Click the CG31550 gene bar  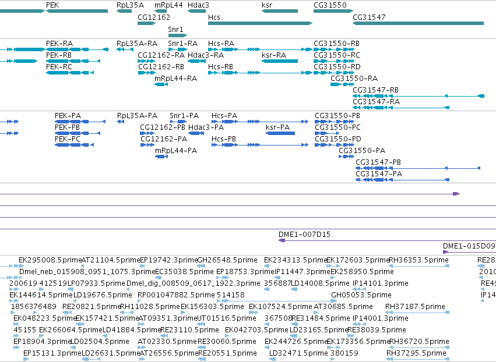pos(333,11)
